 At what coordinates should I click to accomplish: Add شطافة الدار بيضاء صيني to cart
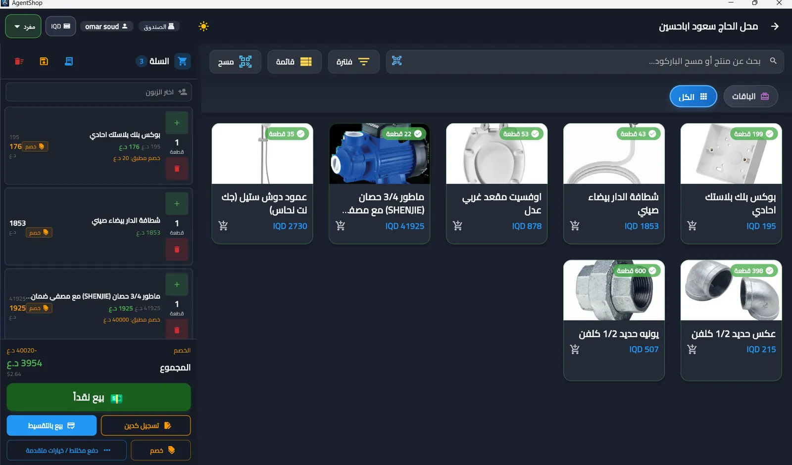(575, 226)
